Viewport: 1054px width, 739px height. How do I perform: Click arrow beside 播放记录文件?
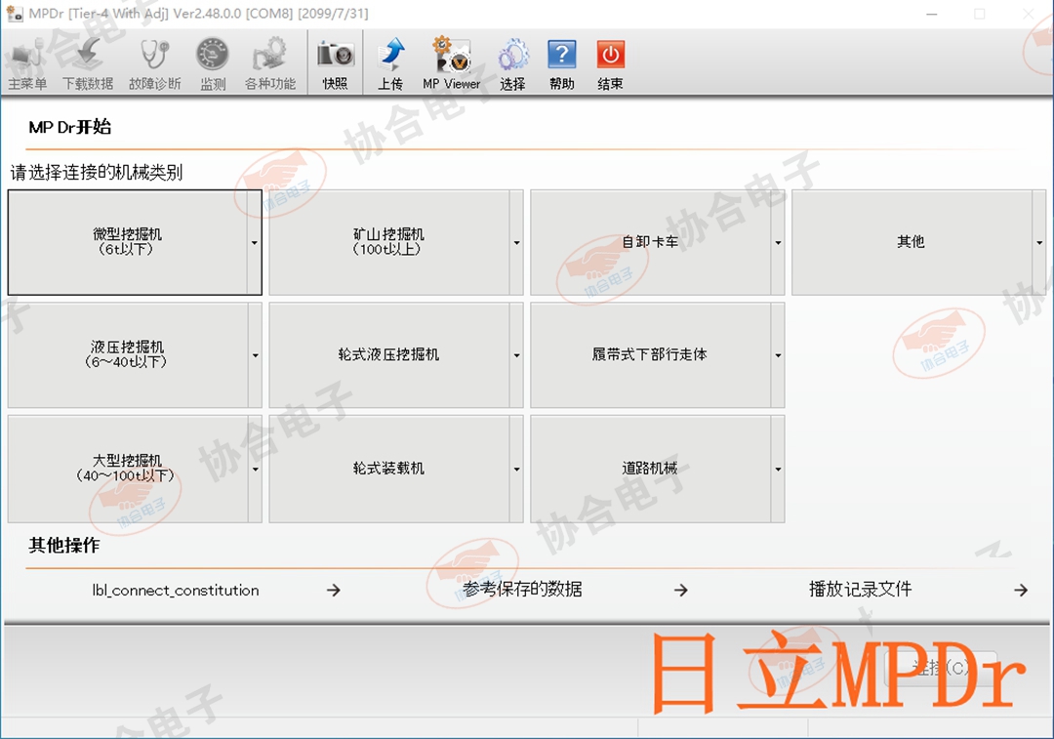coord(1021,591)
